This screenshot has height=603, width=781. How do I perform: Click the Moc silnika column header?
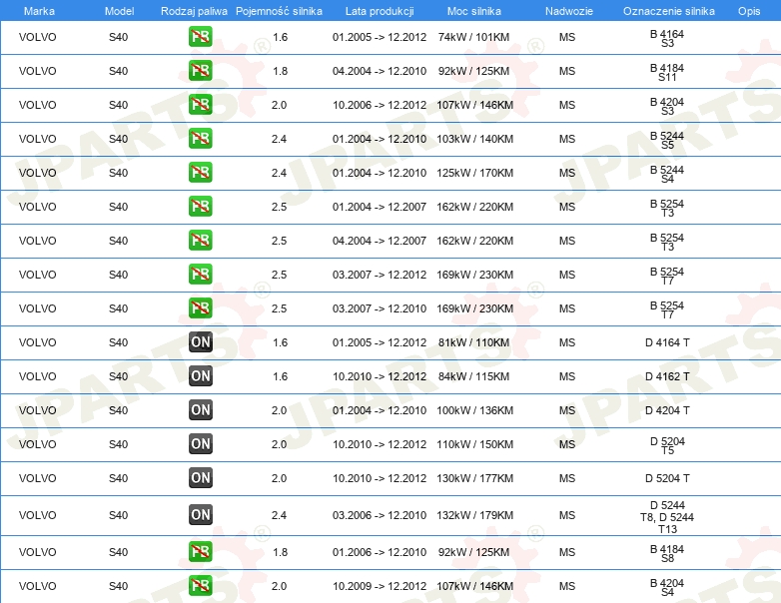pos(473,11)
